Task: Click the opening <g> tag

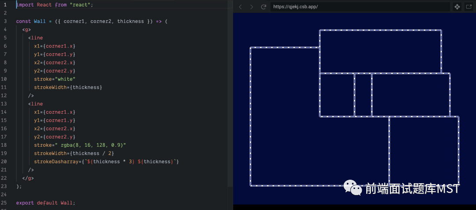Action: (x=26, y=29)
